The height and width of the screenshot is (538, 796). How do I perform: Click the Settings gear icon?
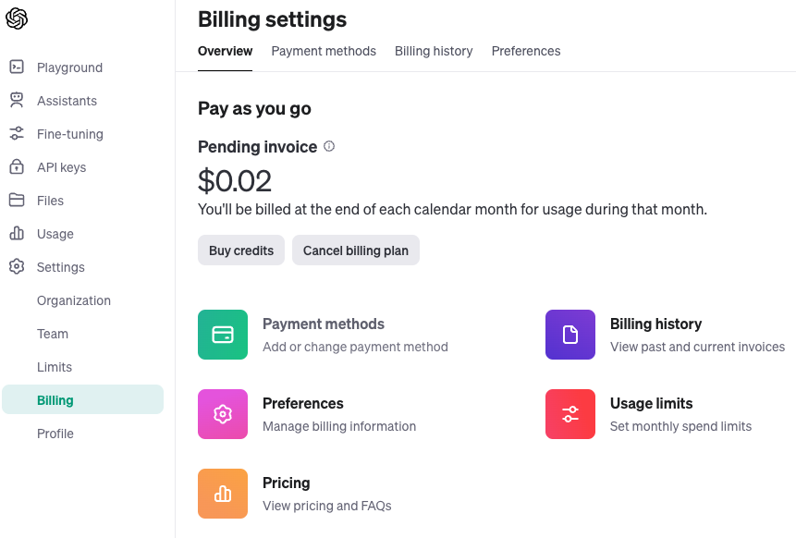[17, 267]
